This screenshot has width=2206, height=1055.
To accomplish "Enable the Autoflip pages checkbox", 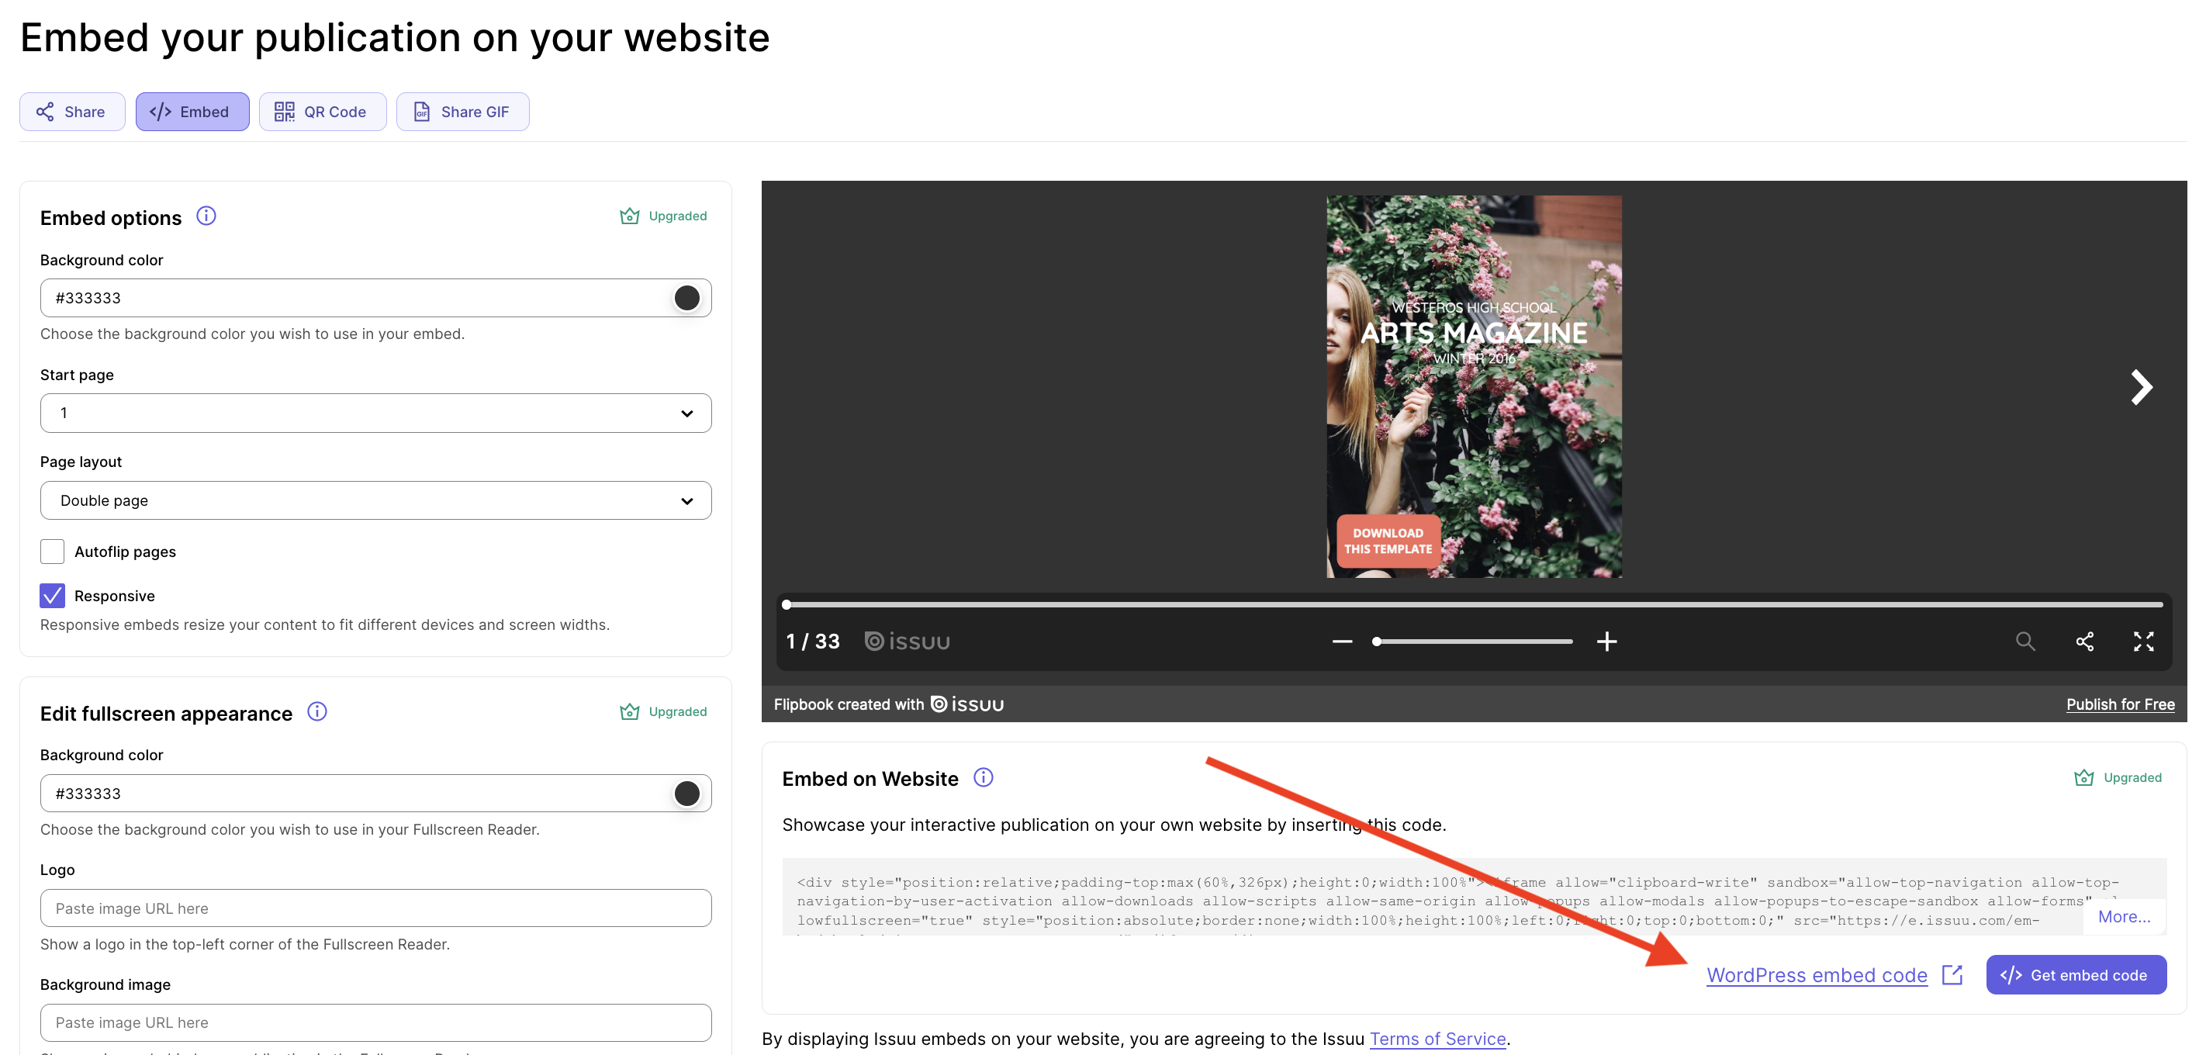I will 51,552.
